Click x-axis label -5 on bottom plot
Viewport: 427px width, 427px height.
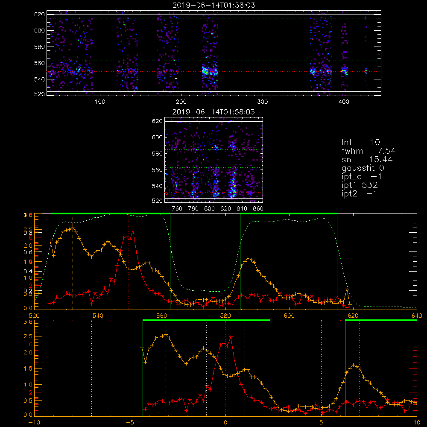pyautogui.click(x=130, y=423)
